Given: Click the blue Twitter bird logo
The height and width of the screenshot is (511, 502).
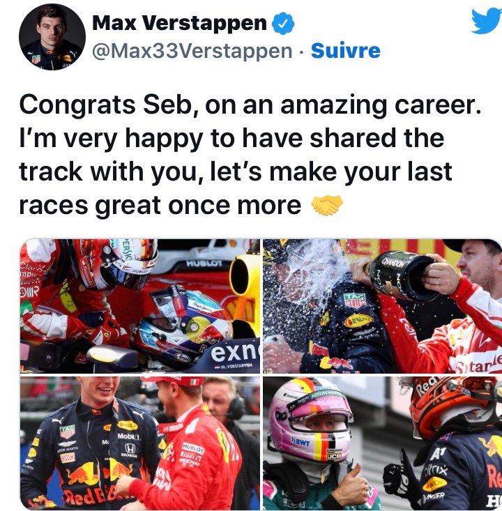Looking at the screenshot, I should point(487,20).
